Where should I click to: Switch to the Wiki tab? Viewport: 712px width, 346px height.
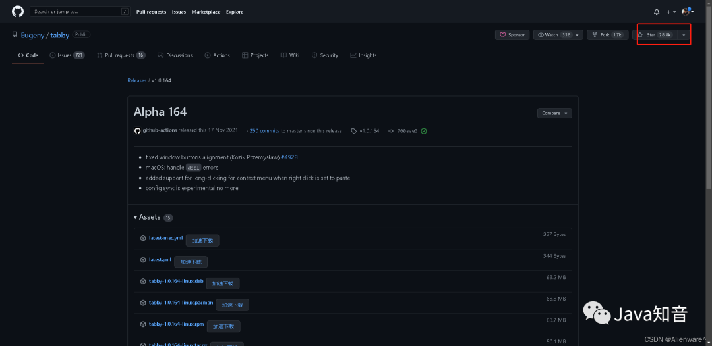[289, 55]
